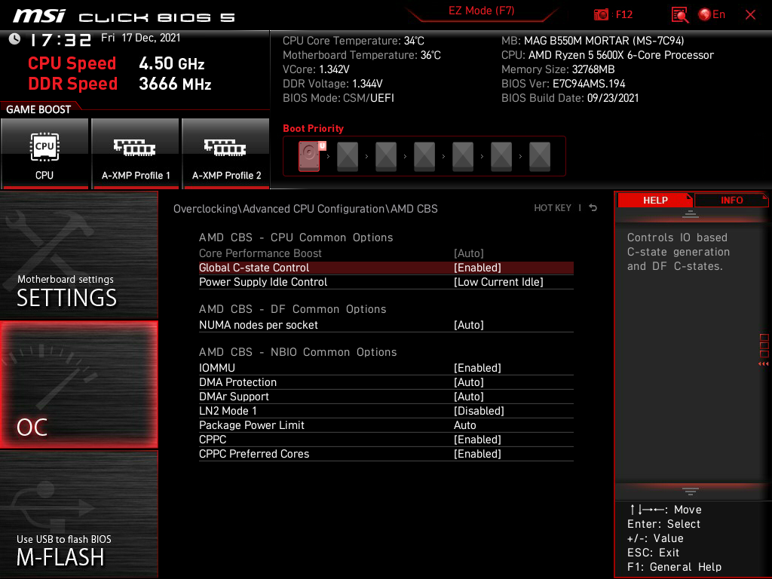Viewport: 772px width, 579px height.
Task: Click the DDR Speed 3666 MHz readout
Action: click(120, 84)
